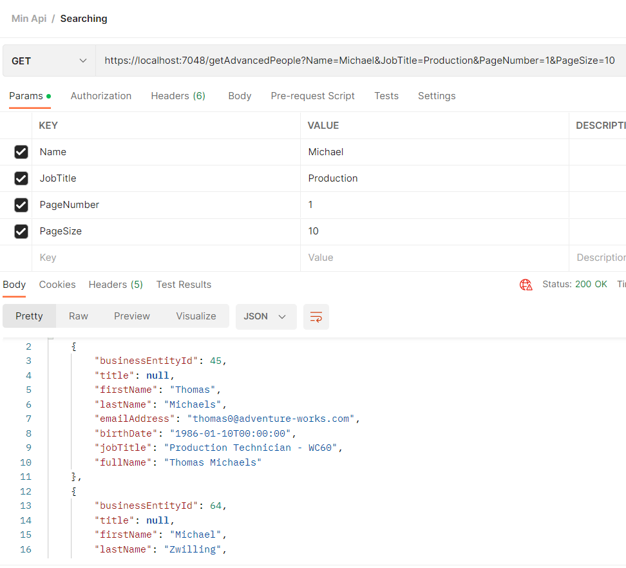The image size is (626, 568).
Task: Click the Searching request name
Action: pyautogui.click(x=84, y=19)
